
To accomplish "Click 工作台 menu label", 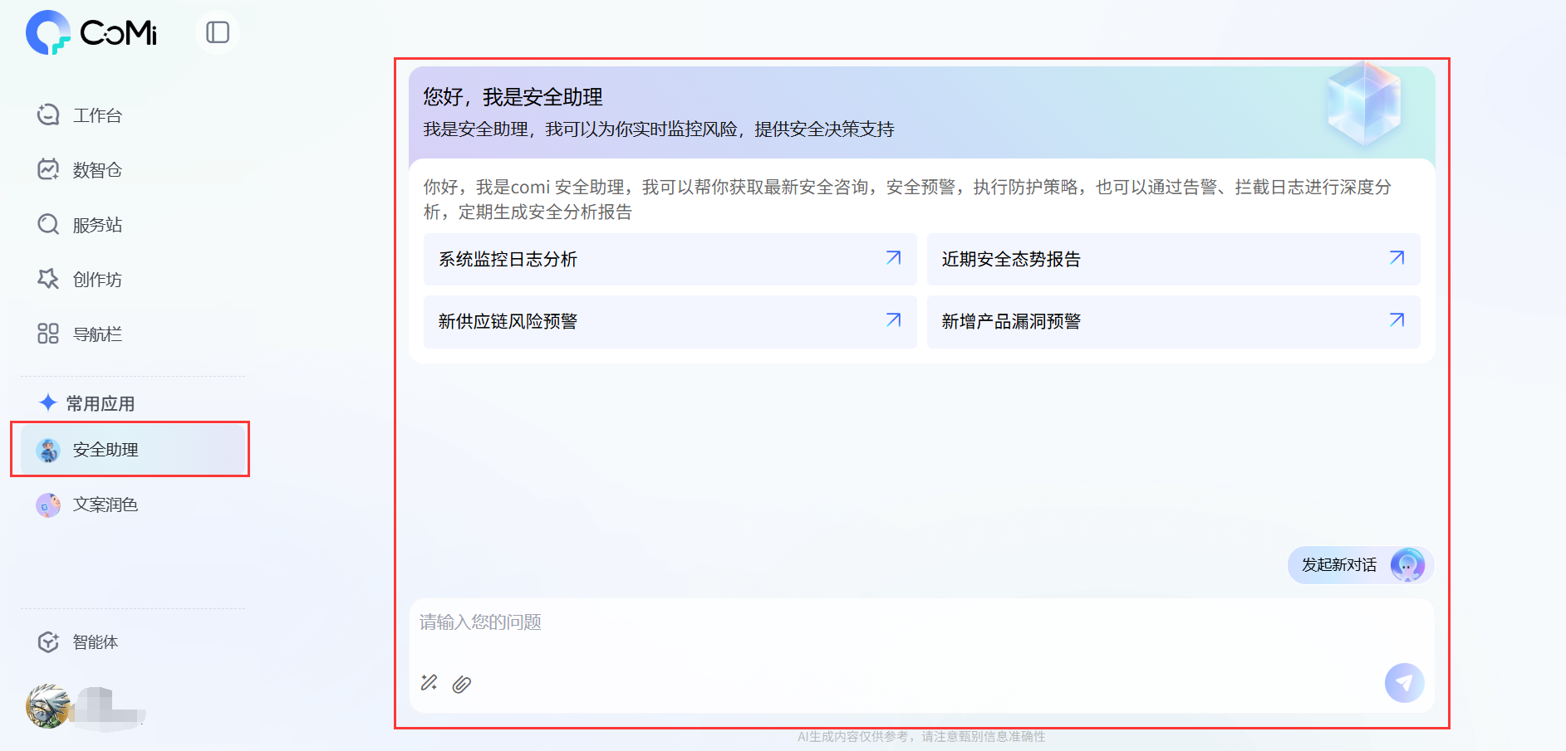I will click(97, 115).
